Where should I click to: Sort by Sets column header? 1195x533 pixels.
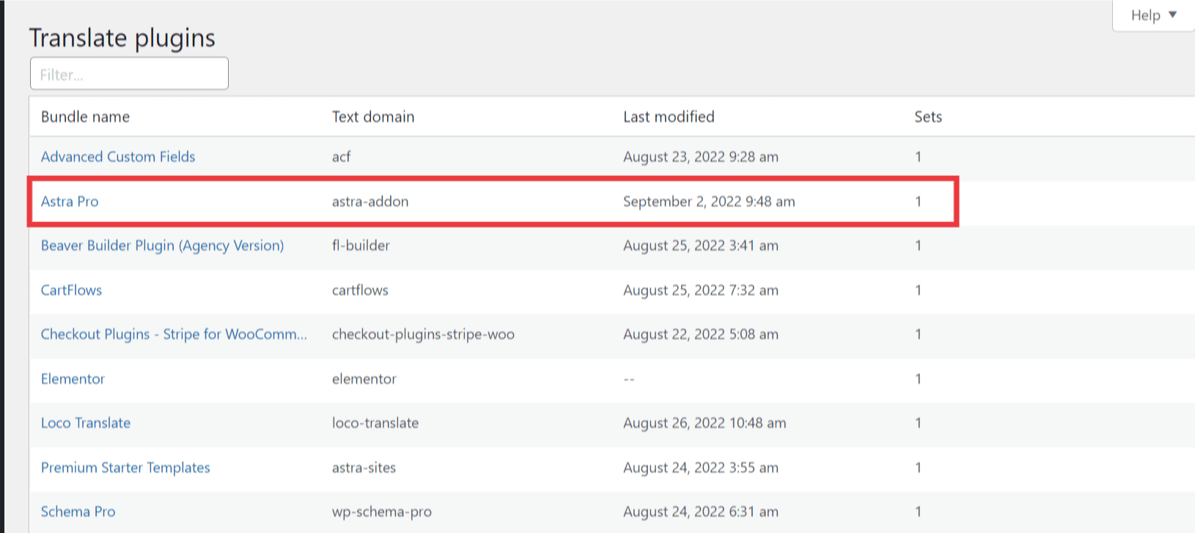tap(928, 117)
